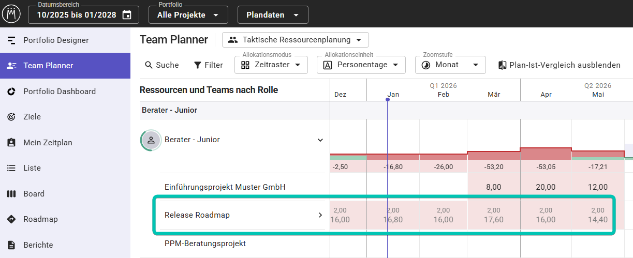Open Filter via the funnel icon

(x=198, y=65)
